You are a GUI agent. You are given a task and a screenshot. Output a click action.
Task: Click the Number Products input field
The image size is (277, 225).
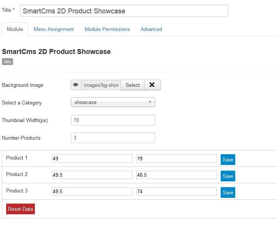point(113,138)
